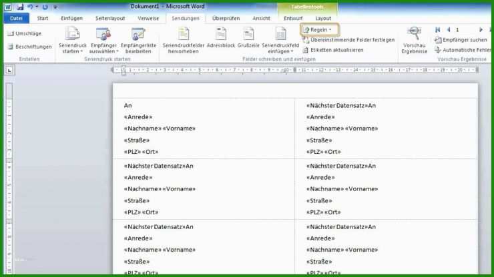The image size is (494, 277).
Task: Undo the last action
Action: tap(30, 7)
